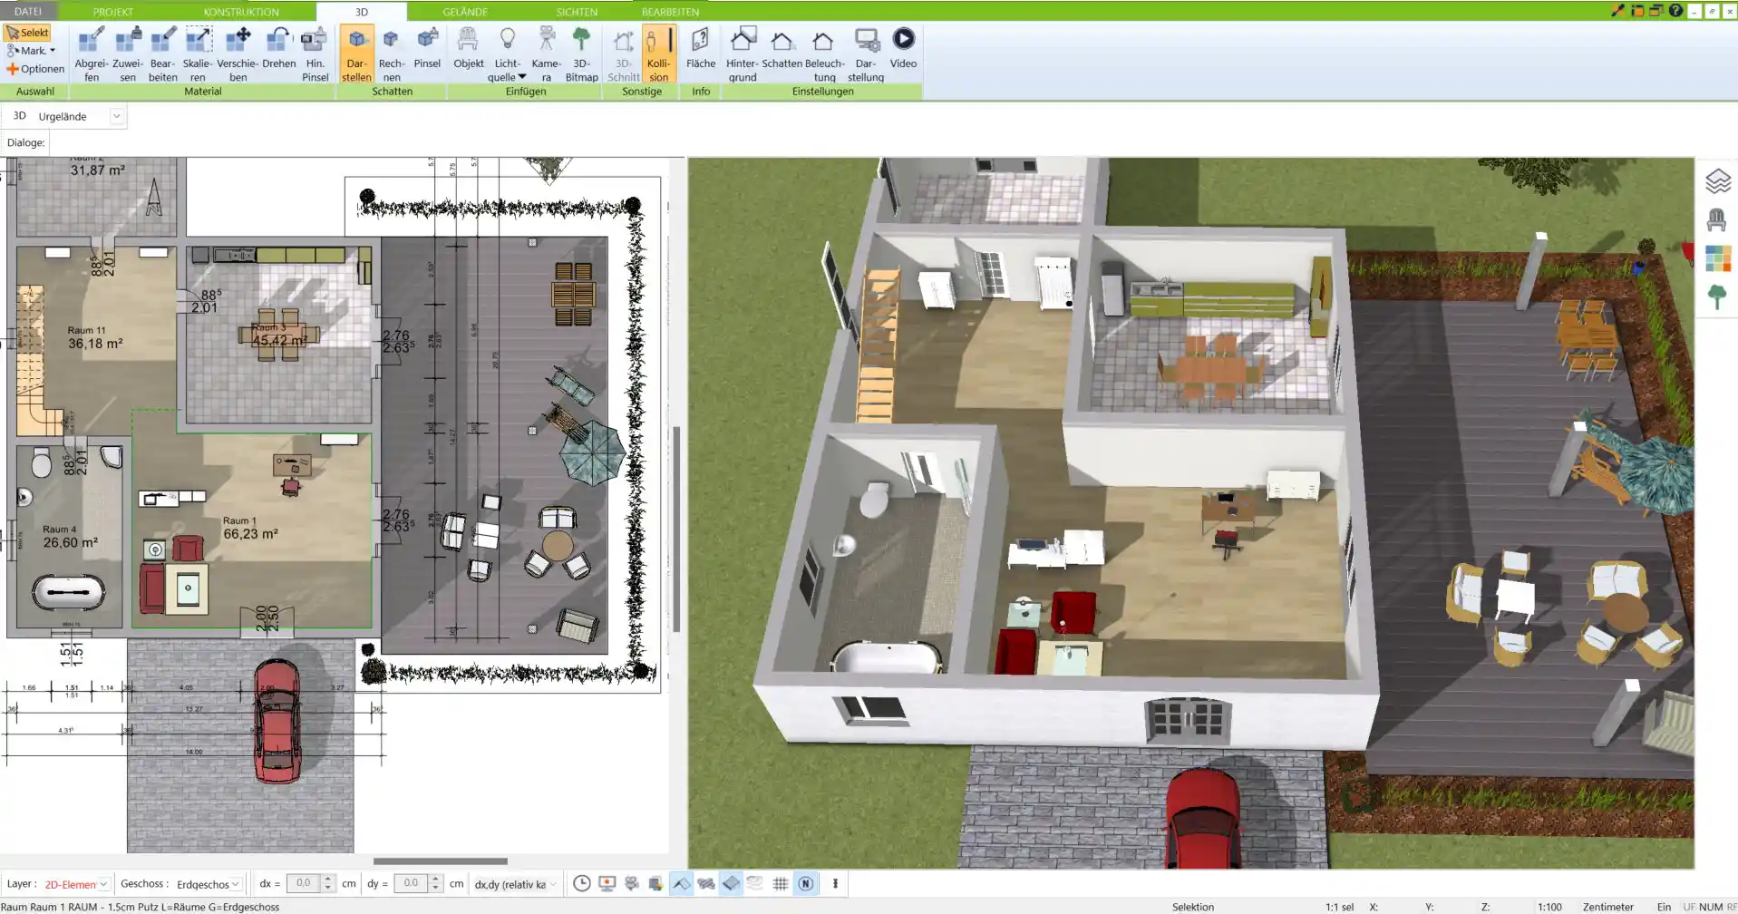This screenshot has width=1738, height=914.
Task: Choose the Skalieren material tool
Action: tap(198, 54)
